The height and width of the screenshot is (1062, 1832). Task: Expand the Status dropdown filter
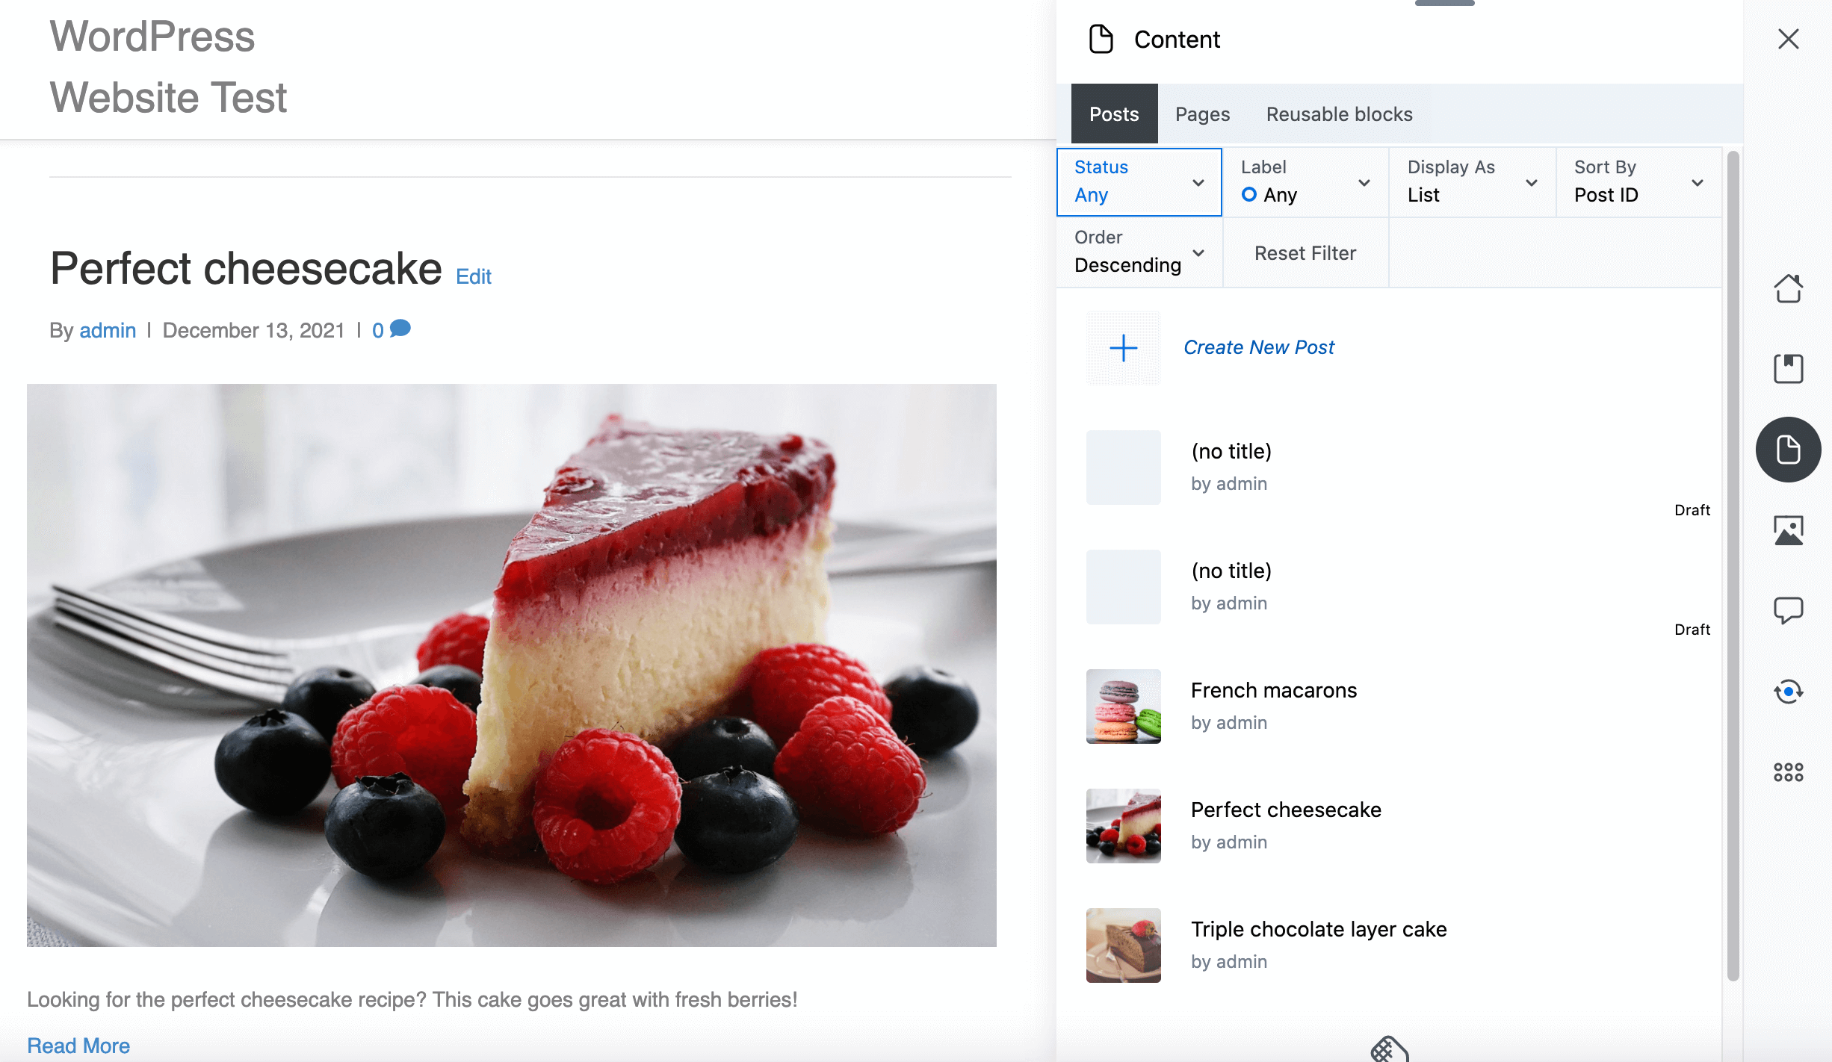[1138, 181]
